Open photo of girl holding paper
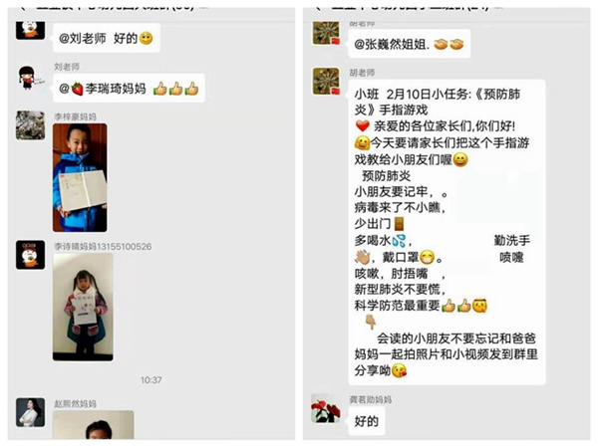 [x=83, y=307]
